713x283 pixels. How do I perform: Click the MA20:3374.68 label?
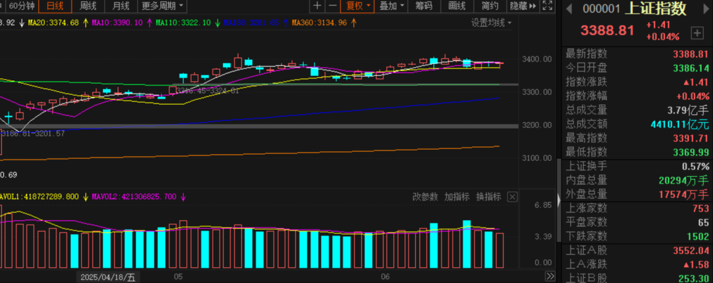coord(53,22)
